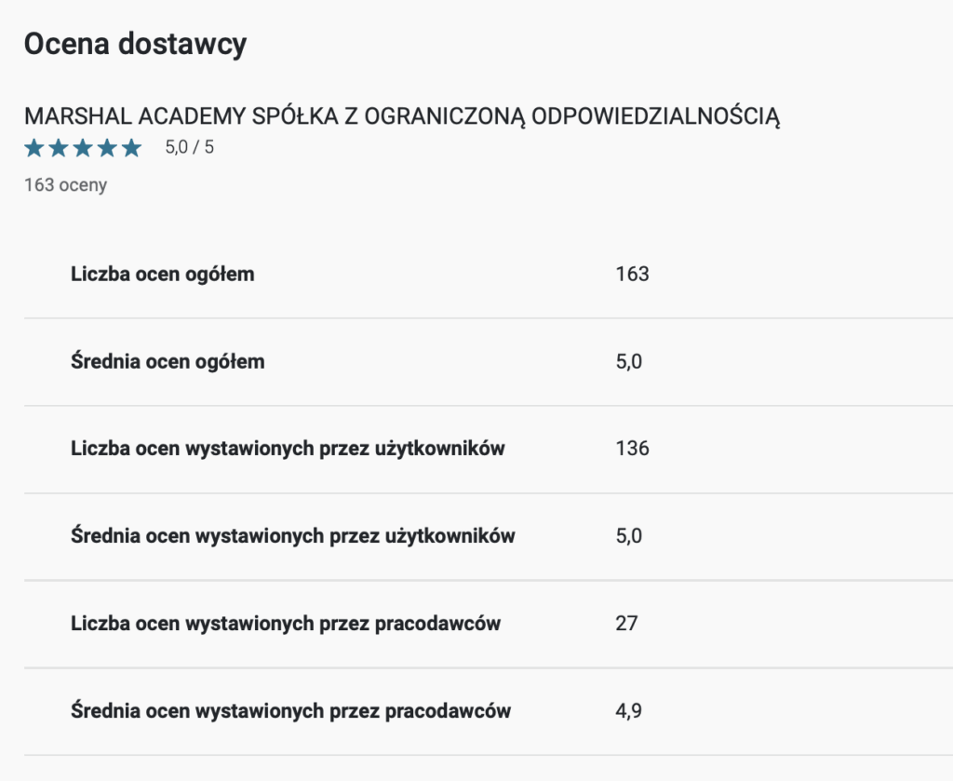Screen dimensions: 953x781
Task: Click the third rating star
Action: [83, 148]
